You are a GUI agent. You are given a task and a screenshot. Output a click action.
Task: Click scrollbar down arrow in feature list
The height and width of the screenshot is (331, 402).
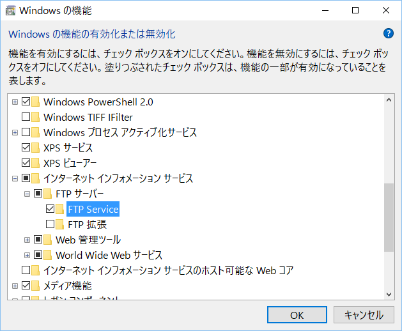click(389, 294)
